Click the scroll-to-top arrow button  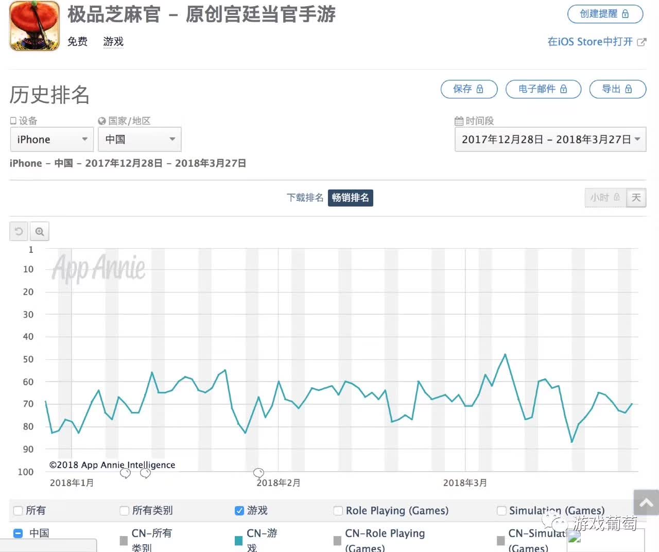tap(646, 503)
